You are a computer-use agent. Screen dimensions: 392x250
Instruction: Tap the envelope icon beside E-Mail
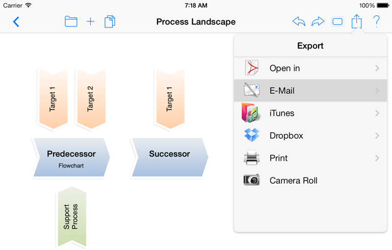point(252,90)
